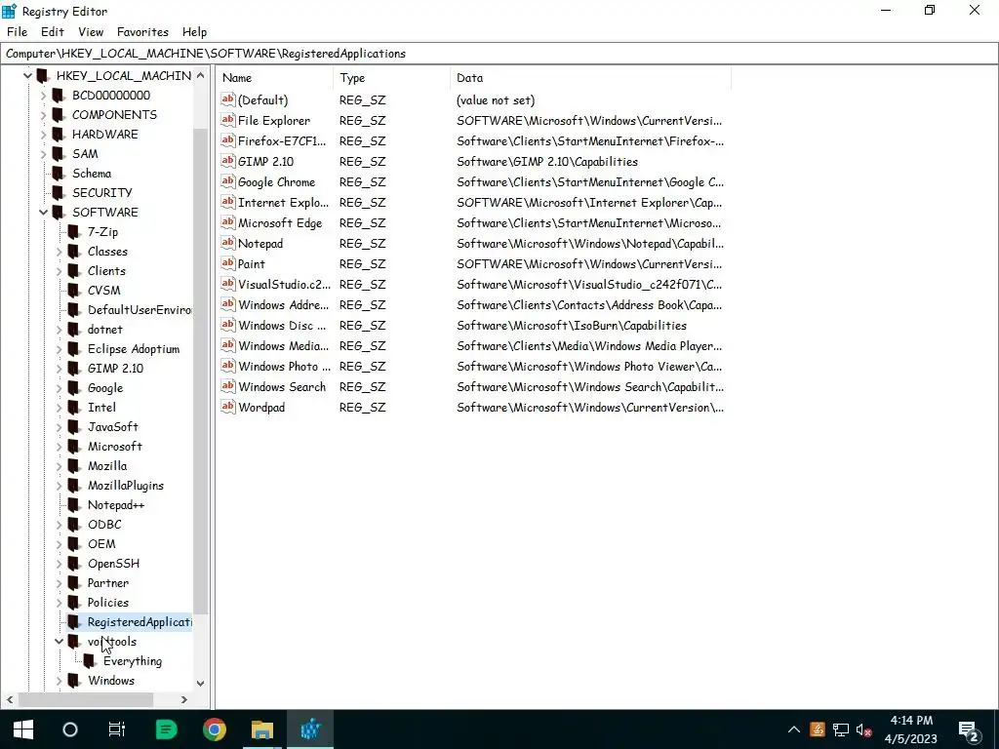Open the View menu
The height and width of the screenshot is (749, 999).
click(91, 32)
